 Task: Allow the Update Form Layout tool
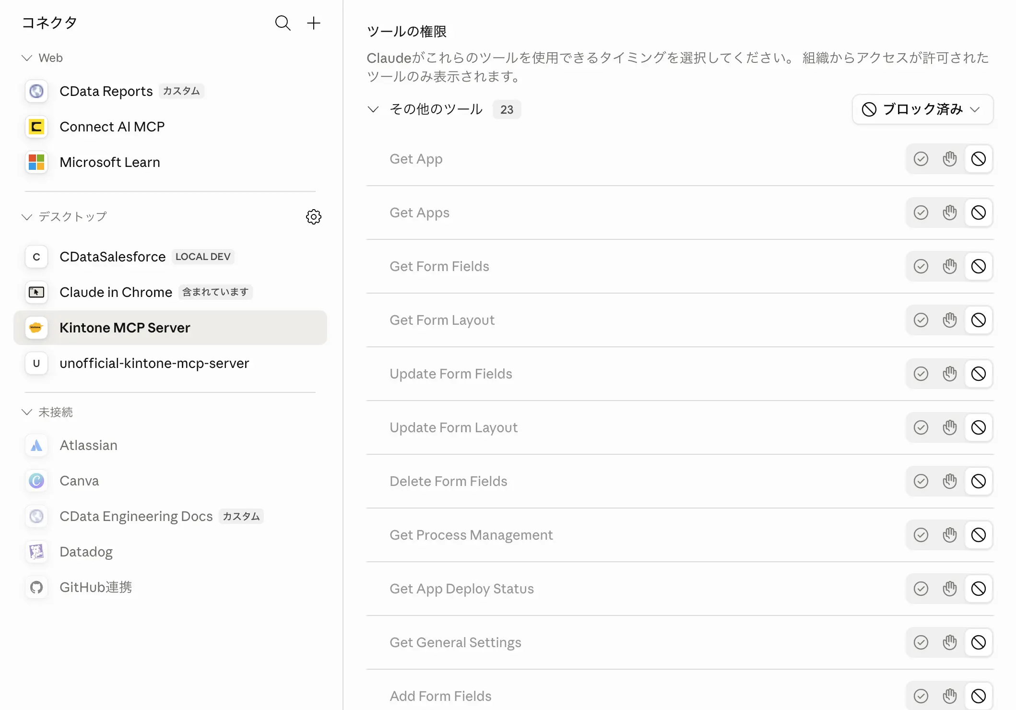click(x=921, y=427)
